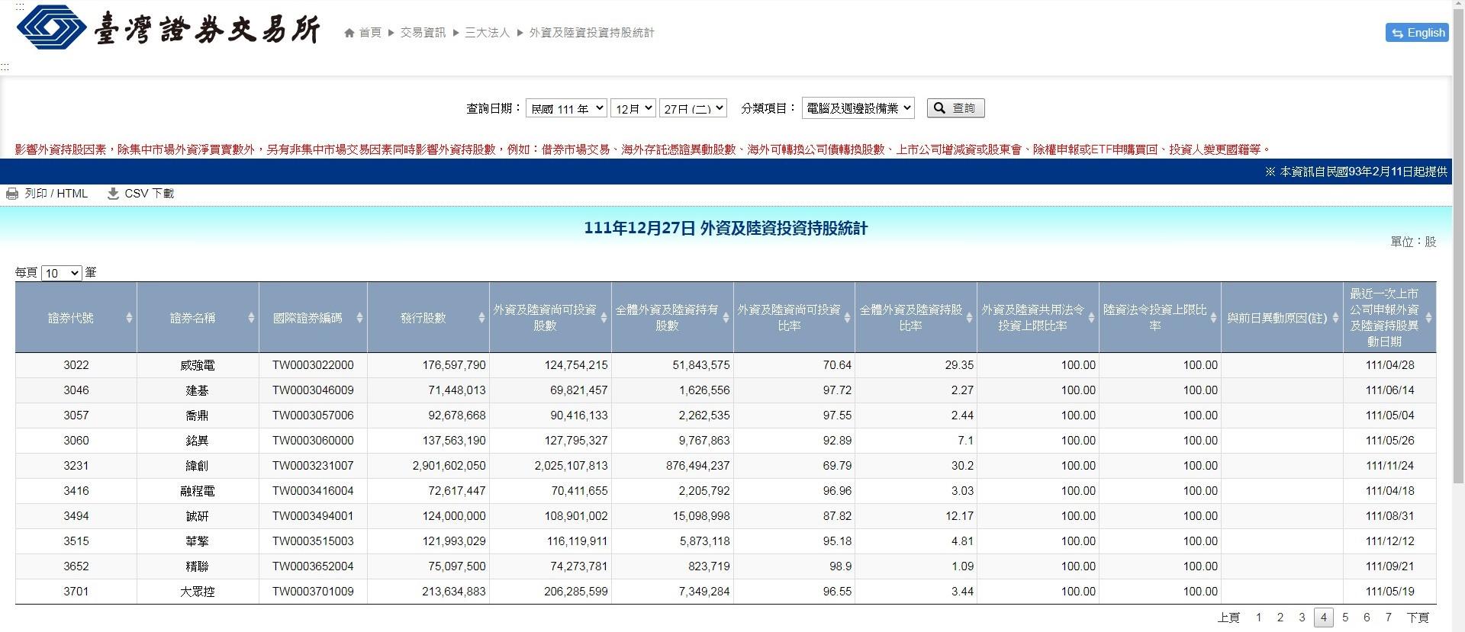Open the year dropdown 民國 111 年

(x=565, y=108)
